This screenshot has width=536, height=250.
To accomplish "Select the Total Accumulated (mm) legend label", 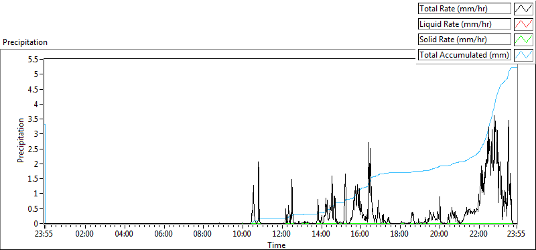I will [x=464, y=54].
